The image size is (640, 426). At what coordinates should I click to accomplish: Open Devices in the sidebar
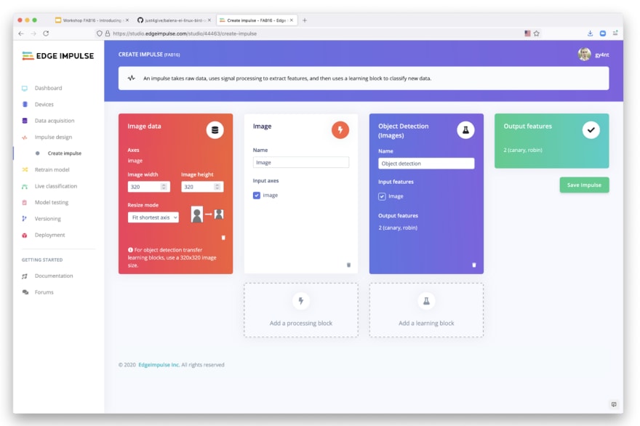click(x=44, y=105)
